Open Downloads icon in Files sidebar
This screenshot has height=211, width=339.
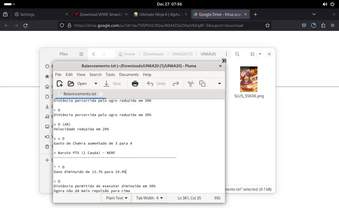[x=47, y=107]
